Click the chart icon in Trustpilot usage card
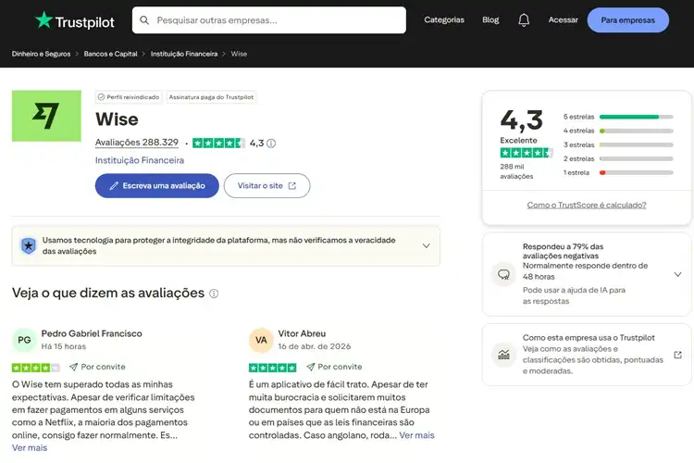694x463 pixels. [x=503, y=355]
